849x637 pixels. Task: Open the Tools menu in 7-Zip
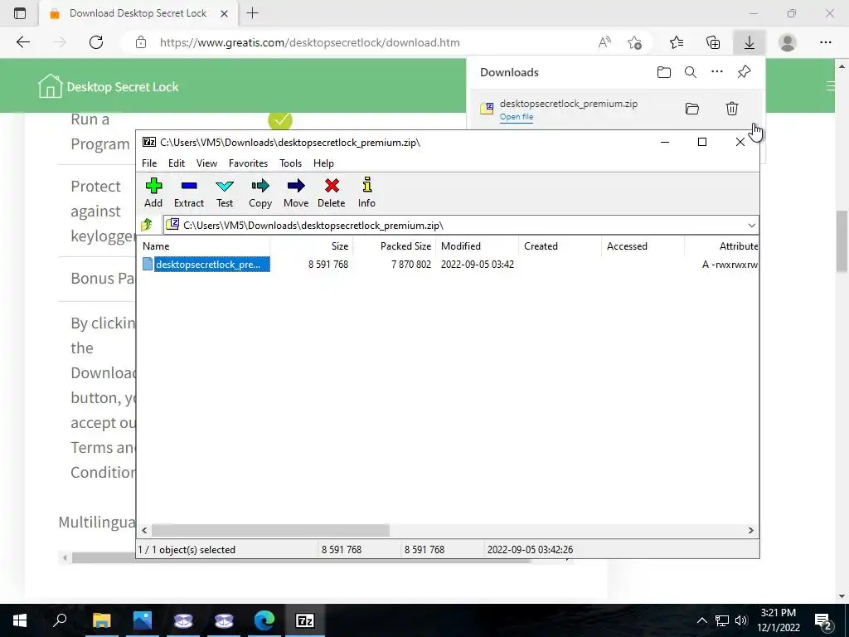click(290, 163)
